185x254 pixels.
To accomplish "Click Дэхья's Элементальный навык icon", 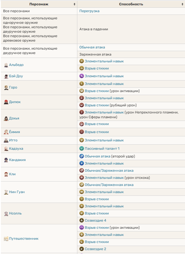I will click(81, 112).
